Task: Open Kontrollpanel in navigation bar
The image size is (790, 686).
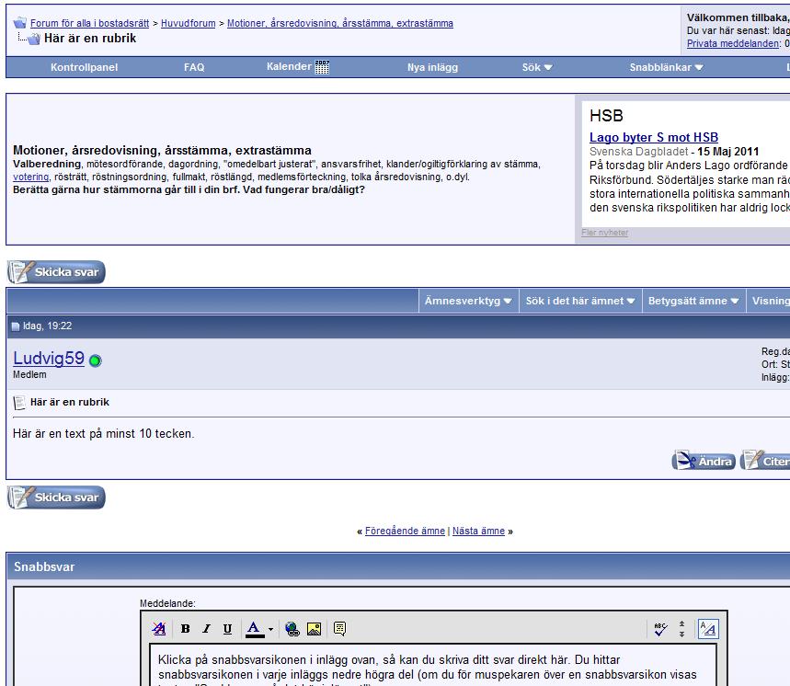Action: point(84,67)
